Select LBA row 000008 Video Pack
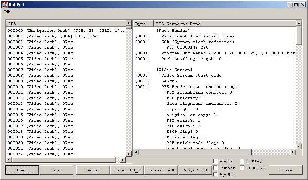Viewport: 308px width, 180px height. (40, 76)
